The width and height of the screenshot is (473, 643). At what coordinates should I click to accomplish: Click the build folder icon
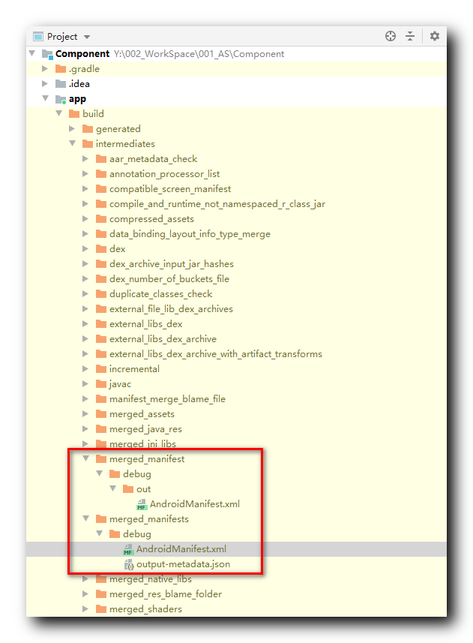pyautogui.click(x=74, y=113)
